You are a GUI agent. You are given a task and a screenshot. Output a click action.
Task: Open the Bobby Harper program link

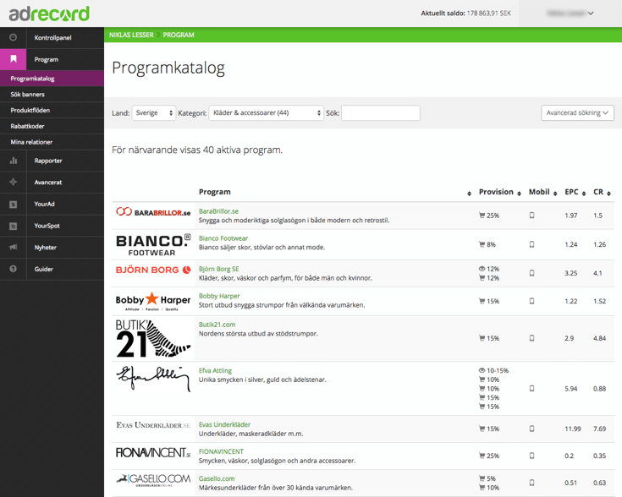point(219,296)
